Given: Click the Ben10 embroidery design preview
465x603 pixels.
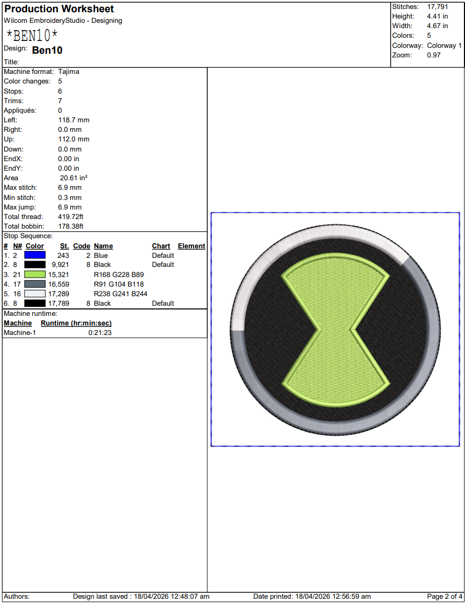Looking at the screenshot, I should [335, 330].
